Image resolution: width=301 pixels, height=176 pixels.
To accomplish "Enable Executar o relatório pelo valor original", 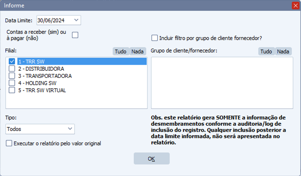I will point(9,143).
